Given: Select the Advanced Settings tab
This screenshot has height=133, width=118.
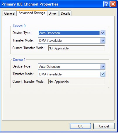Looking at the screenshot, I should click(x=32, y=13).
